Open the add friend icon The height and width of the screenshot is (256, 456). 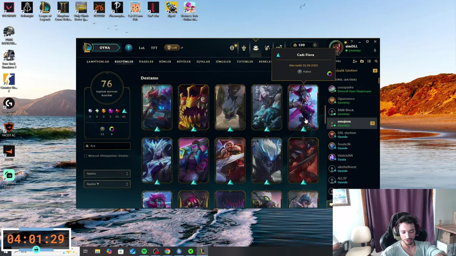pos(355,61)
